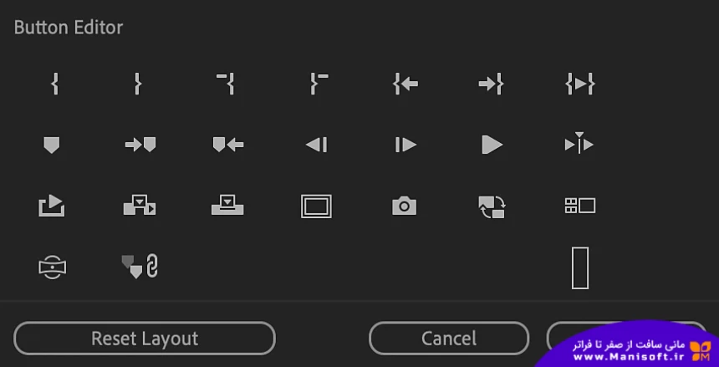Select the Safe Margins rectangle icon
The height and width of the screenshot is (367, 719).
(316, 206)
